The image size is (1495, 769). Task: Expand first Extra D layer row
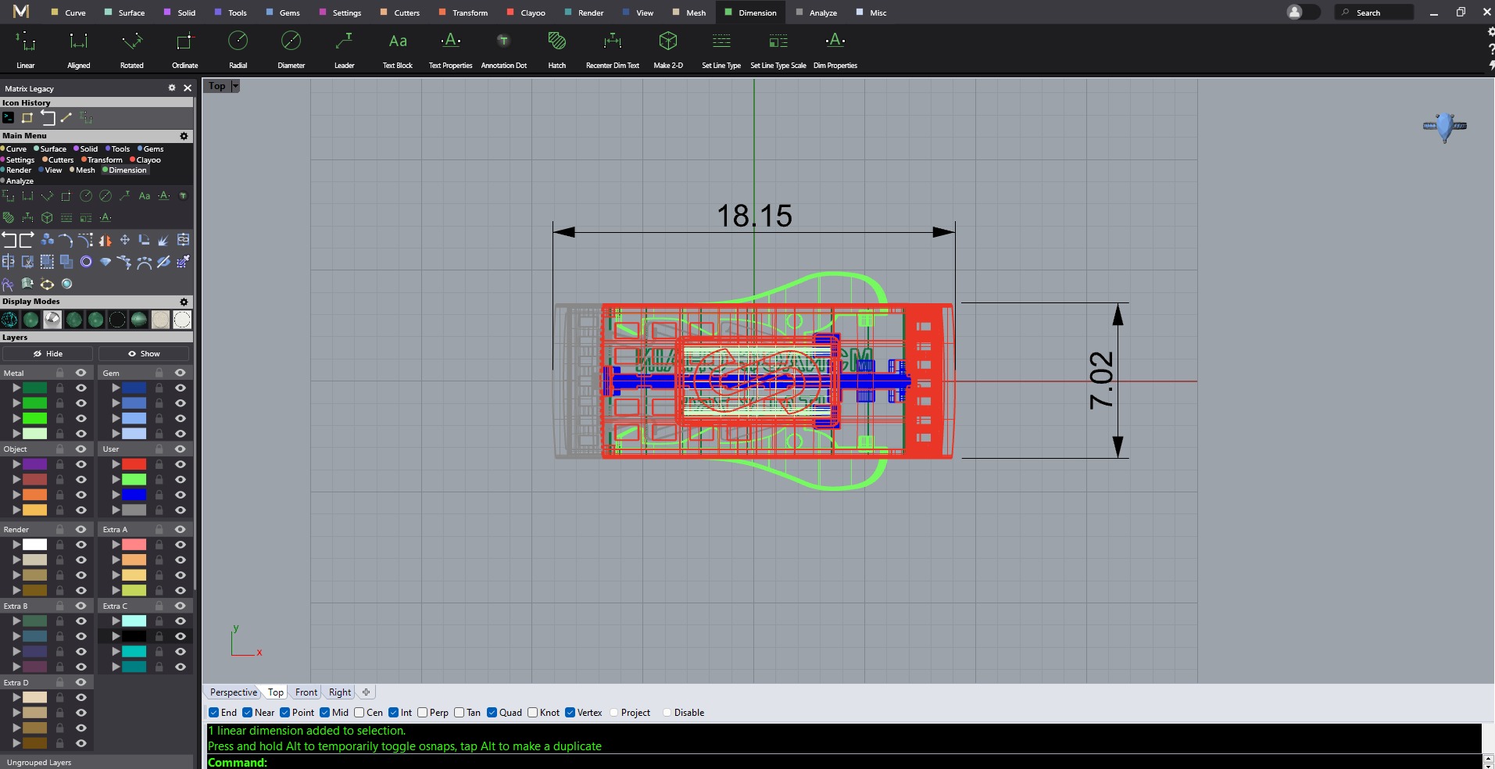coord(16,698)
